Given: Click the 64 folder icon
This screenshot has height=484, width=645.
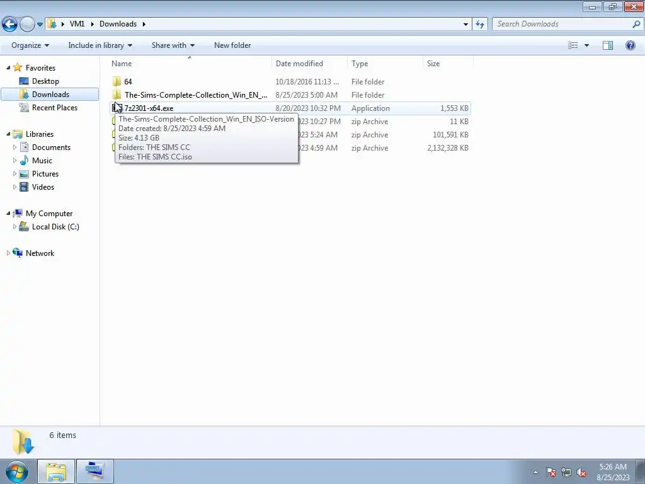Looking at the screenshot, I should pyautogui.click(x=117, y=81).
